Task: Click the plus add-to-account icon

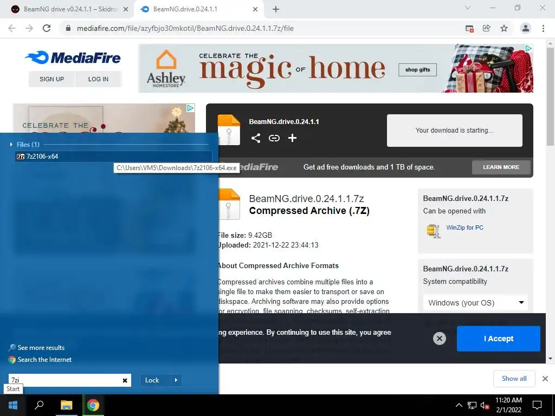Action: coord(292,138)
